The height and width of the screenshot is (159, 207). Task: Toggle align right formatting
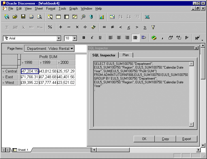pyautogui.click(x=127, y=38)
